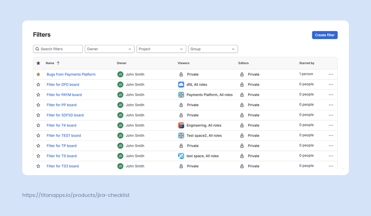
Task: Click John Smith avatar in Bugs row
Action: (120, 74)
